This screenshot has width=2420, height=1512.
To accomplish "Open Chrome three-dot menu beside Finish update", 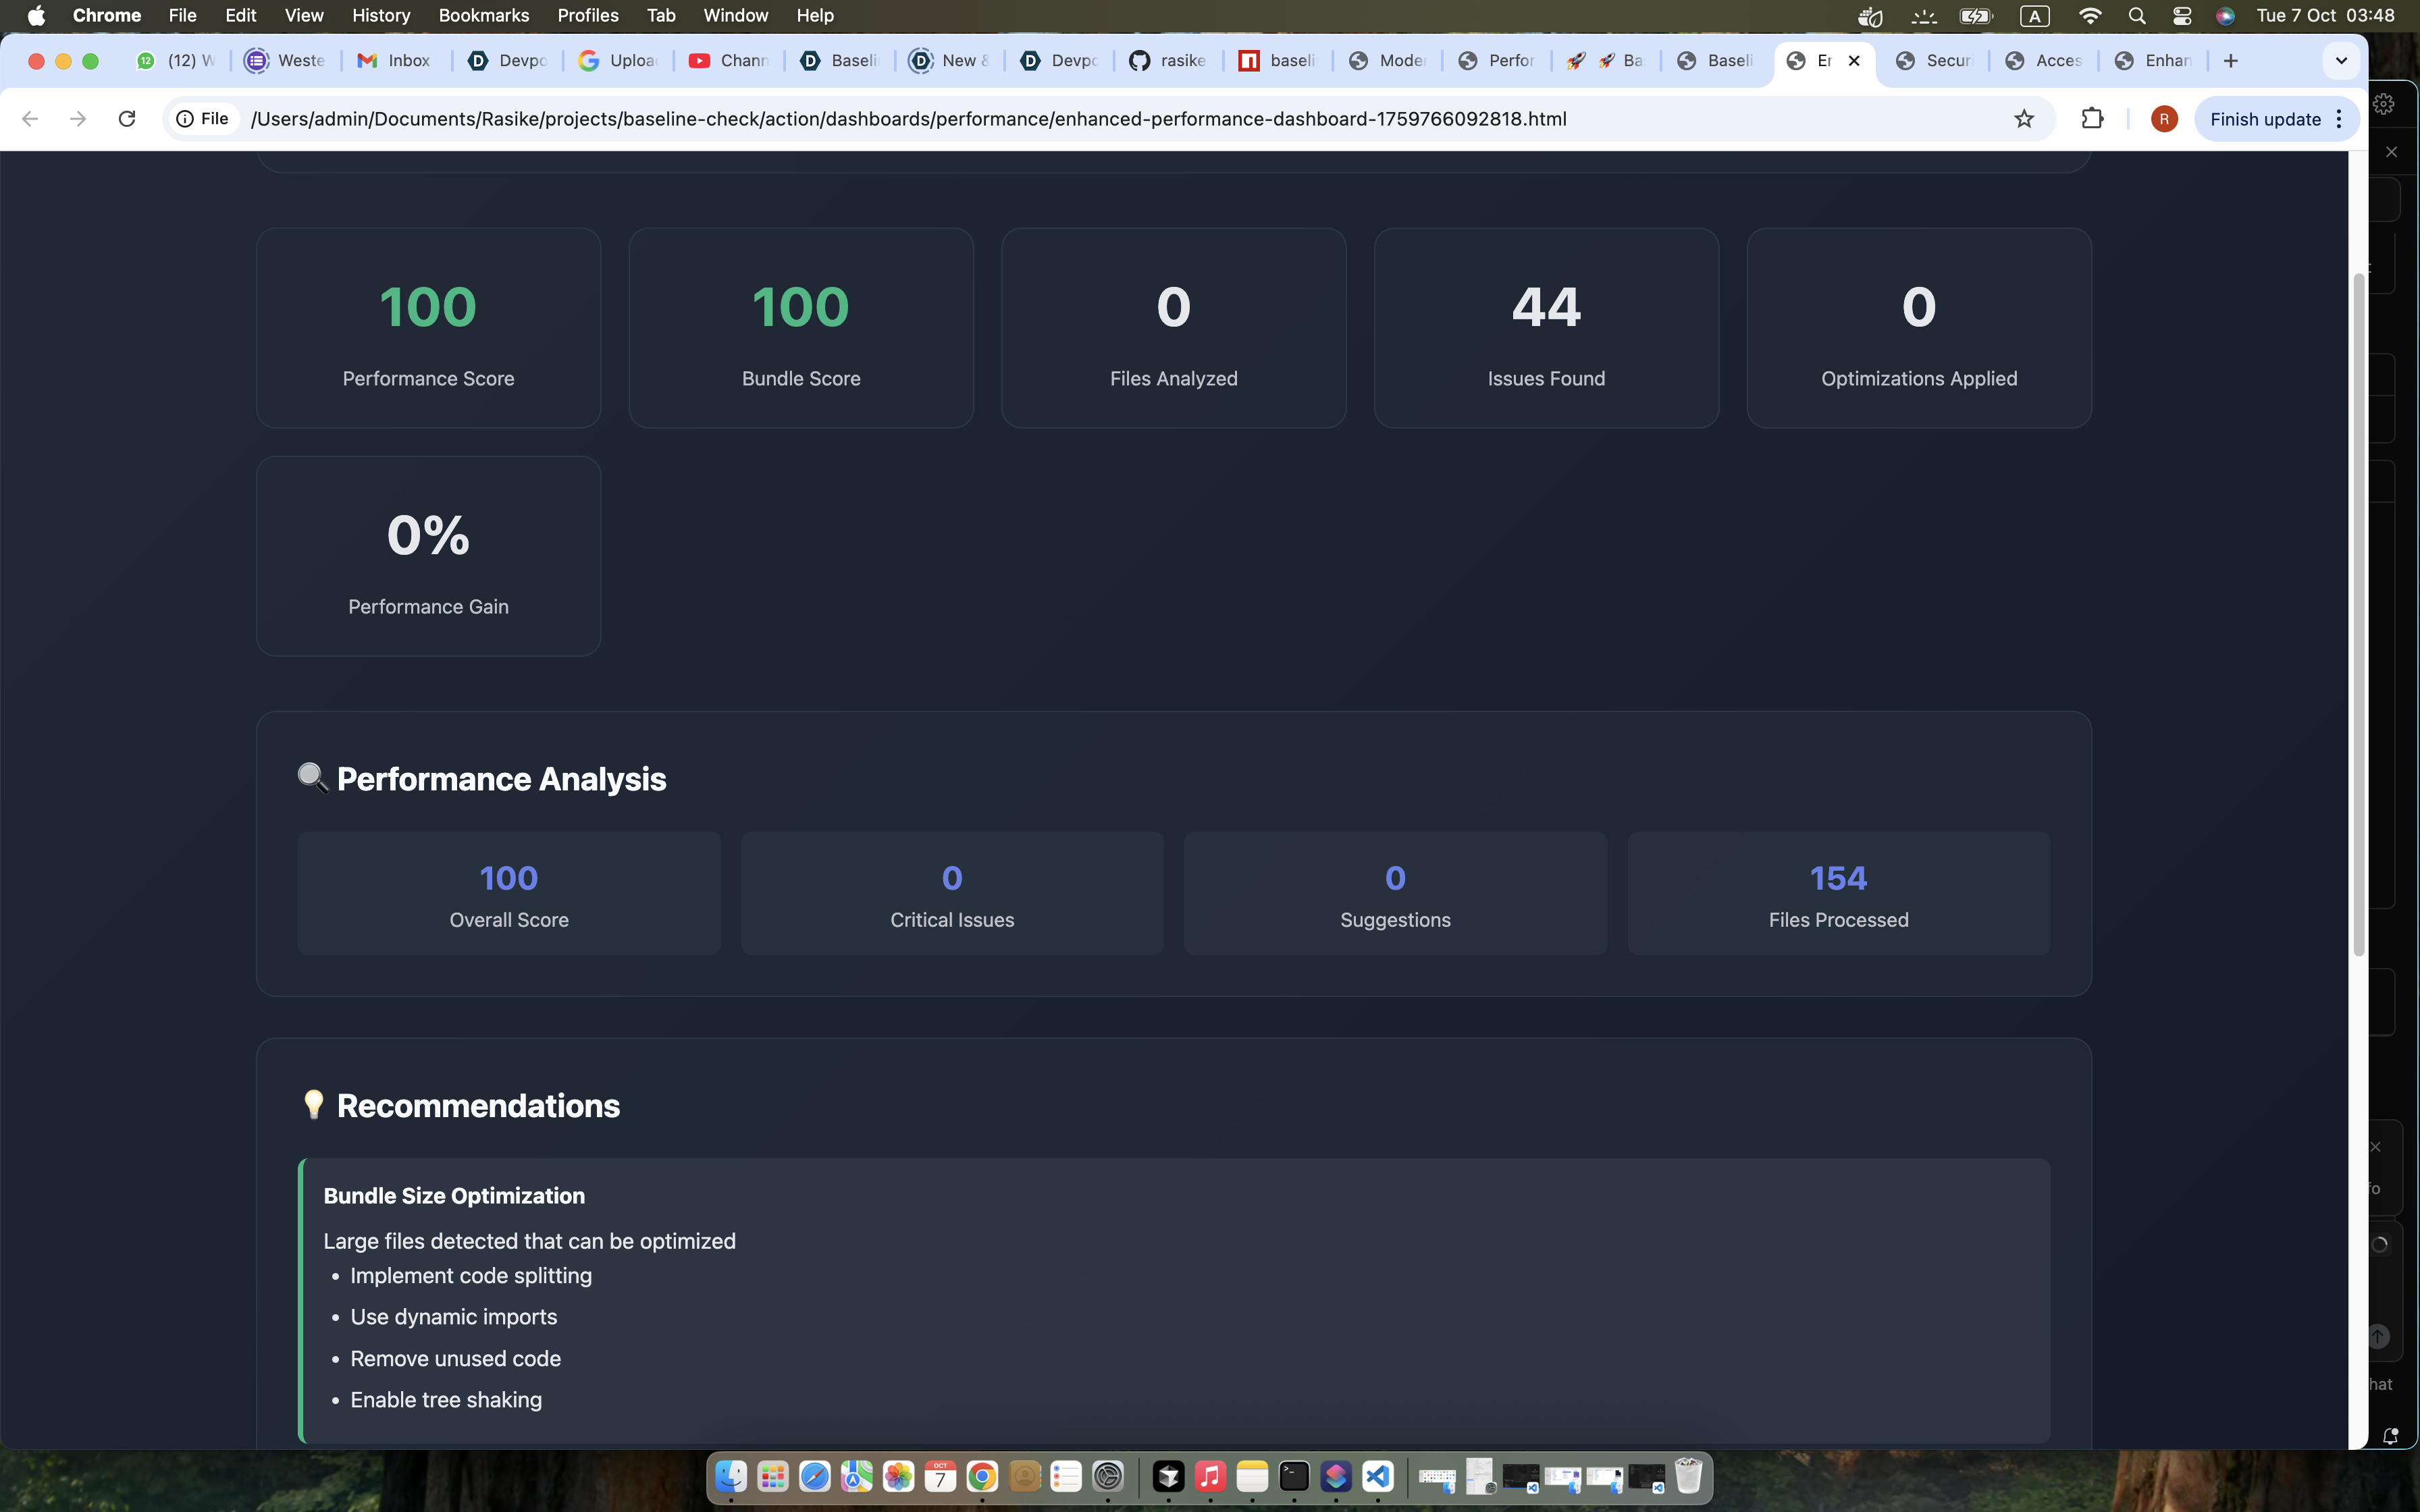I will [2339, 119].
